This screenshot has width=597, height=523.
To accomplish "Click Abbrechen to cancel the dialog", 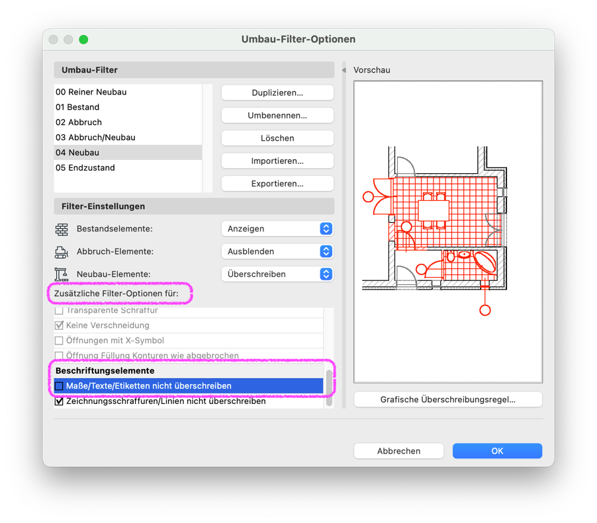I will coord(398,451).
